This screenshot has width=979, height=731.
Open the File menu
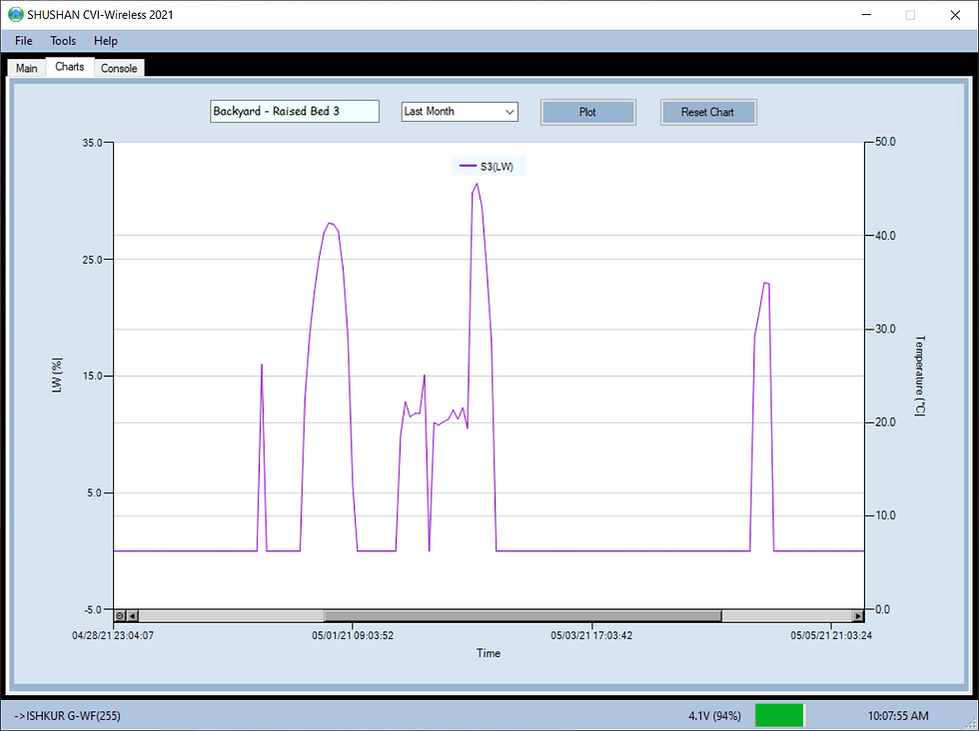tap(24, 41)
